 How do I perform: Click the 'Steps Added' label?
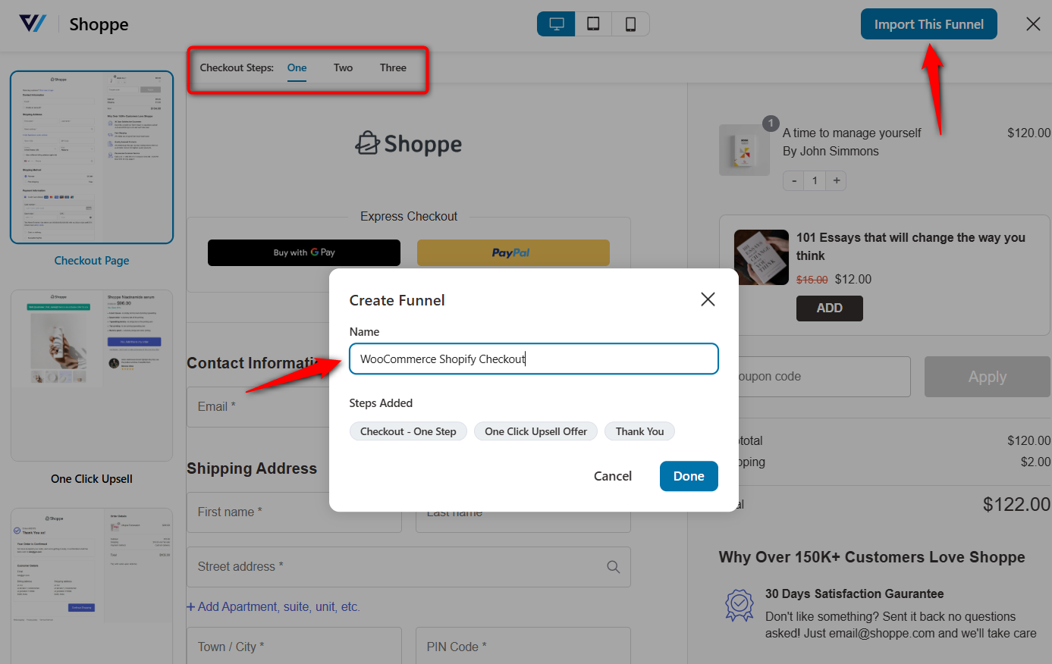(x=381, y=403)
